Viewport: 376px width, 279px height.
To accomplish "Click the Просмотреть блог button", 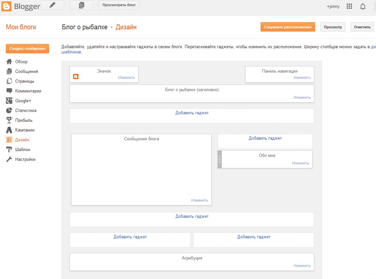I will (x=119, y=5).
